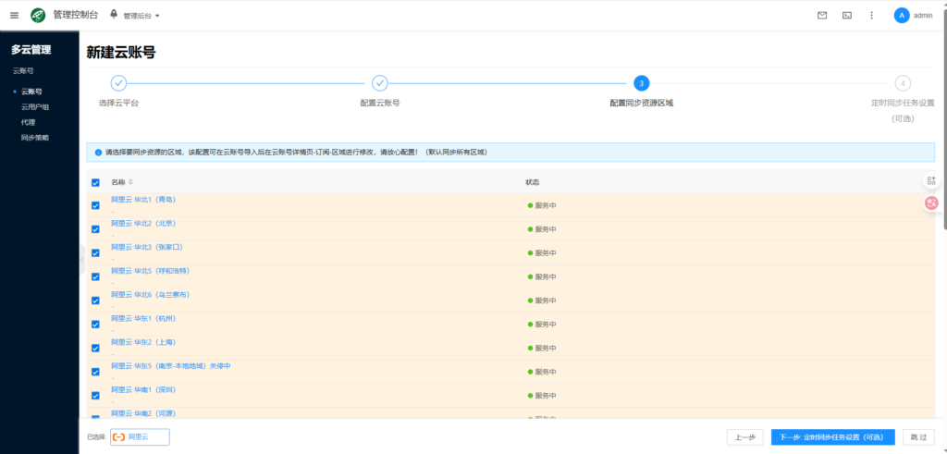Viewport: 947px width, 454px height.
Task: Open 同步策略 in the sidebar
Action: tap(35, 137)
